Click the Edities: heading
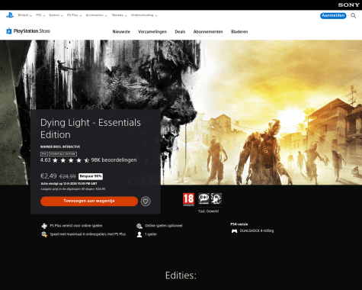 click(181, 275)
